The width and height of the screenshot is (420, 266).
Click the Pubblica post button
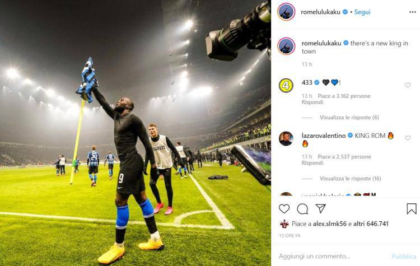tap(404, 256)
